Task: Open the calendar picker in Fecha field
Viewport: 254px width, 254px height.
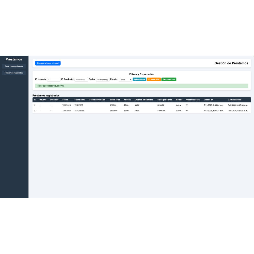Action: pos(107,80)
